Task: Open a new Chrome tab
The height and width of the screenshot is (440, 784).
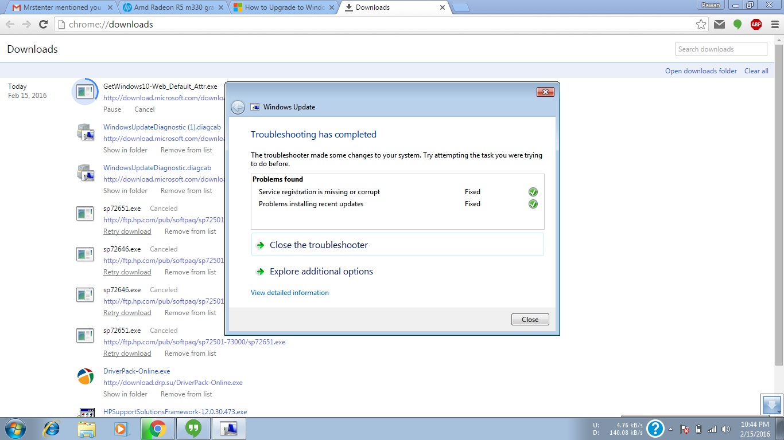Action: [x=460, y=7]
